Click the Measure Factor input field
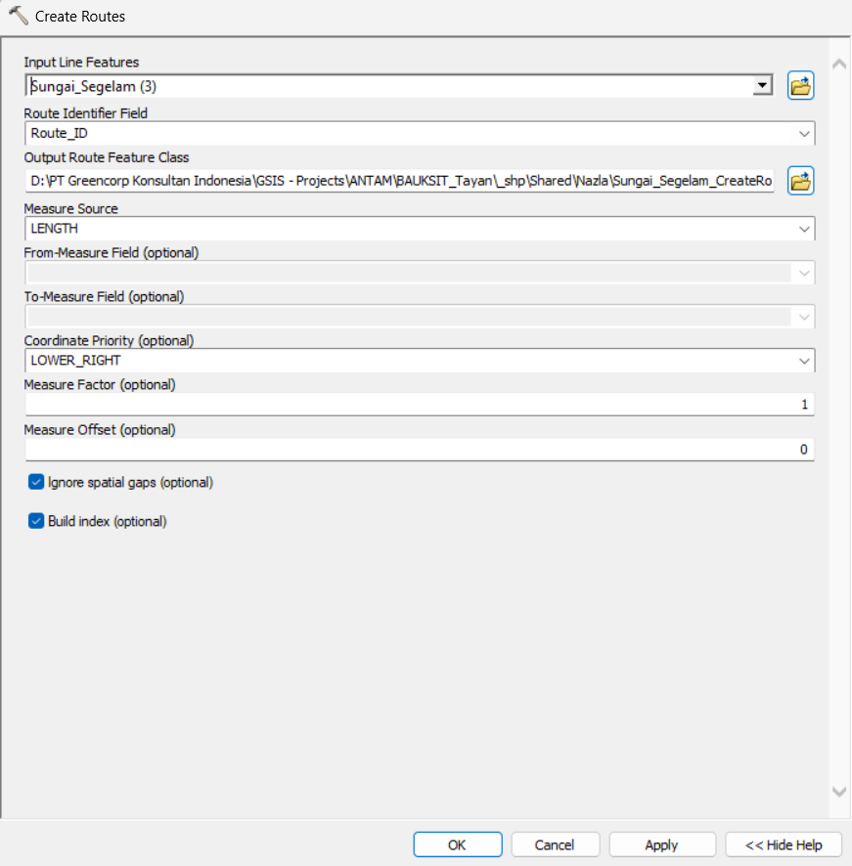 coord(420,405)
